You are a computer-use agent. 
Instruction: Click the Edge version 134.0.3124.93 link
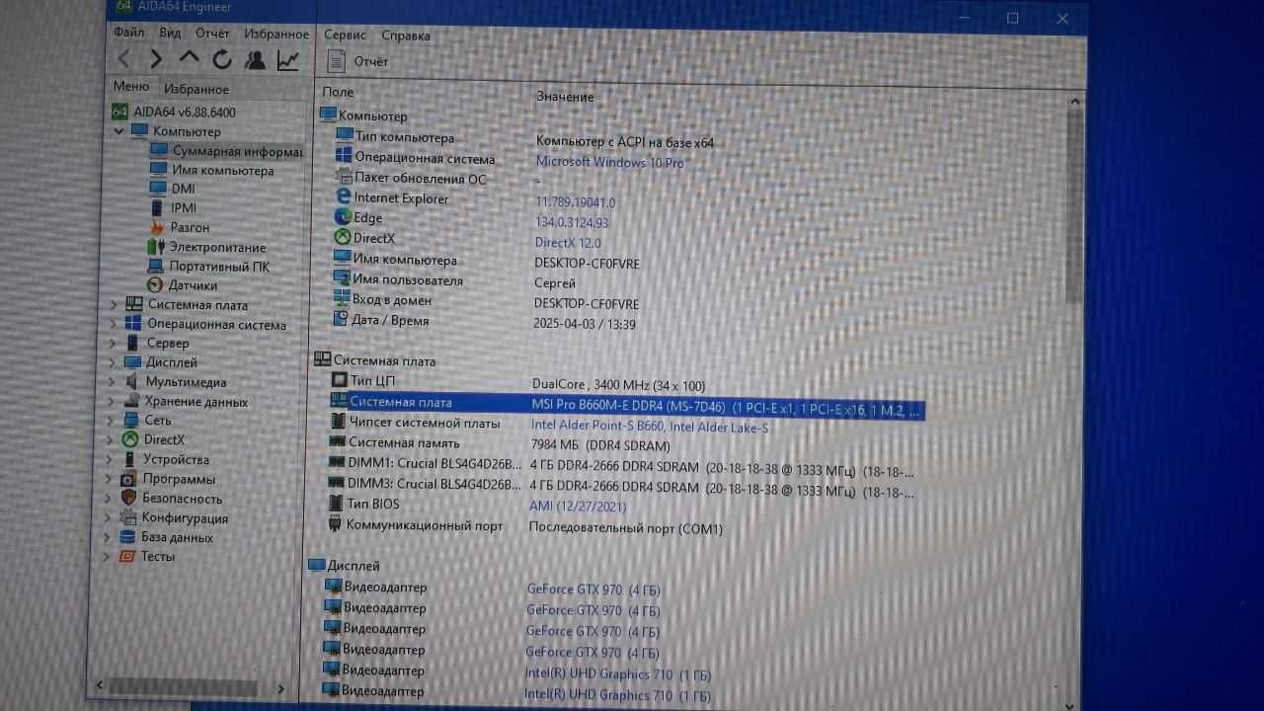[x=572, y=222]
